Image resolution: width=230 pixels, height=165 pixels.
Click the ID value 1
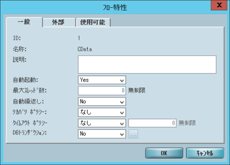(x=79, y=38)
